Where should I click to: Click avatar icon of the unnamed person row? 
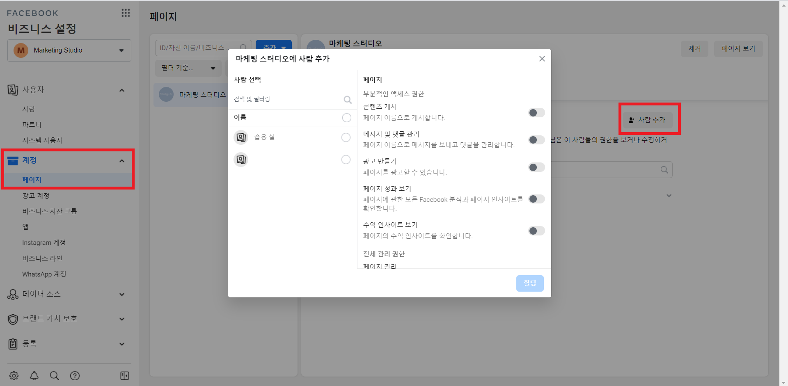[241, 160]
